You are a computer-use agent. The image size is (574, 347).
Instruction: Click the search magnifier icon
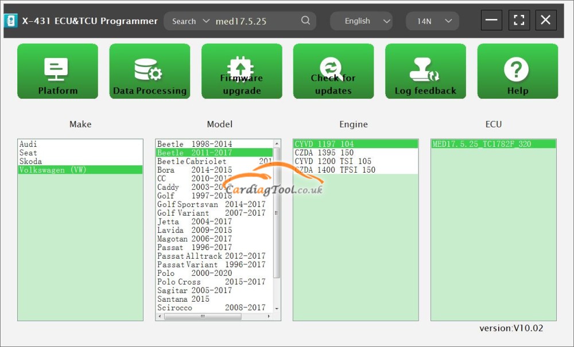[x=306, y=21]
